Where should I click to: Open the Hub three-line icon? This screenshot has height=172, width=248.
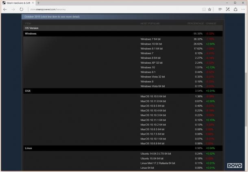click(x=220, y=9)
